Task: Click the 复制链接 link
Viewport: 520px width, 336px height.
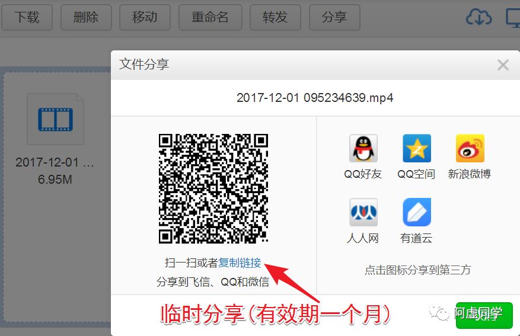Action: pos(240,263)
